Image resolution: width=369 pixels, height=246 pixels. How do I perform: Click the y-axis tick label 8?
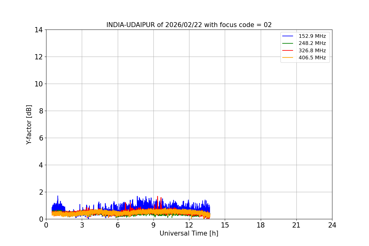41,111
